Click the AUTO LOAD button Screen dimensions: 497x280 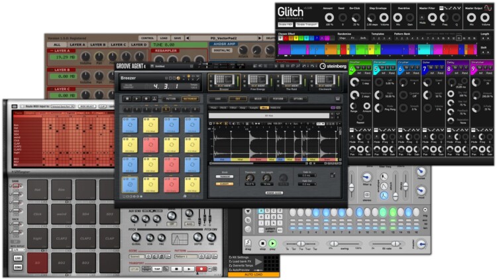click(x=254, y=274)
